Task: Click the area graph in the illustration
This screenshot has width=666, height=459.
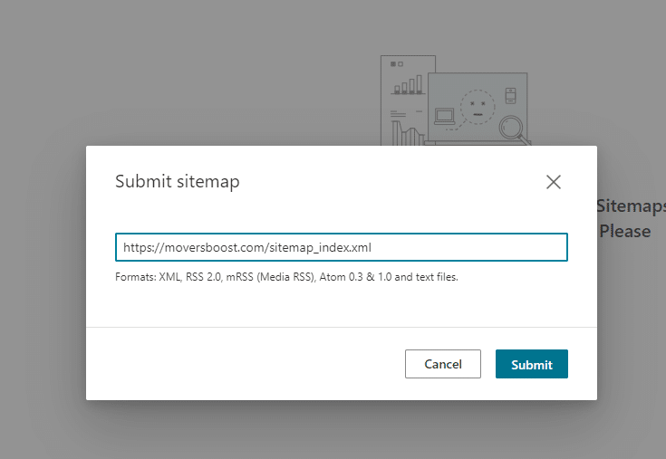Action: click(x=405, y=134)
